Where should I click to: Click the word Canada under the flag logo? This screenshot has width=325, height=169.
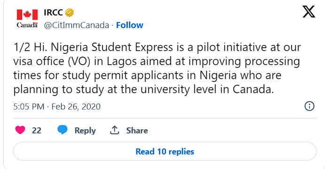coord(27,25)
